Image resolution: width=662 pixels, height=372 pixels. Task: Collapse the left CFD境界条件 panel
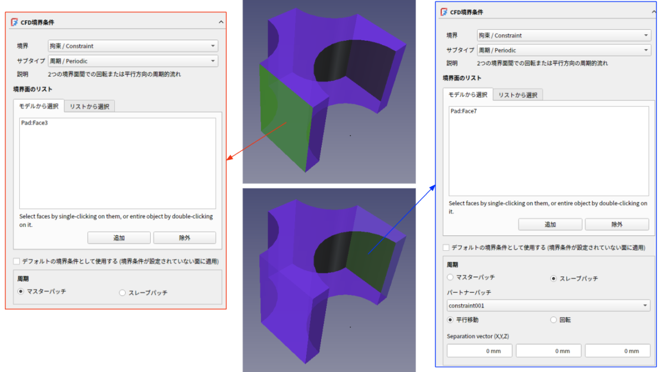221,22
